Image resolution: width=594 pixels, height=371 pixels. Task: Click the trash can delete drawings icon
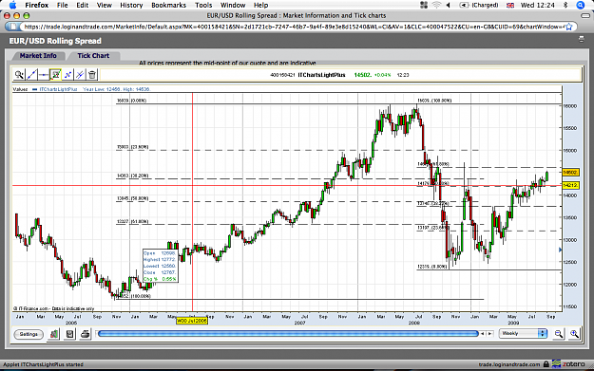[x=92, y=75]
